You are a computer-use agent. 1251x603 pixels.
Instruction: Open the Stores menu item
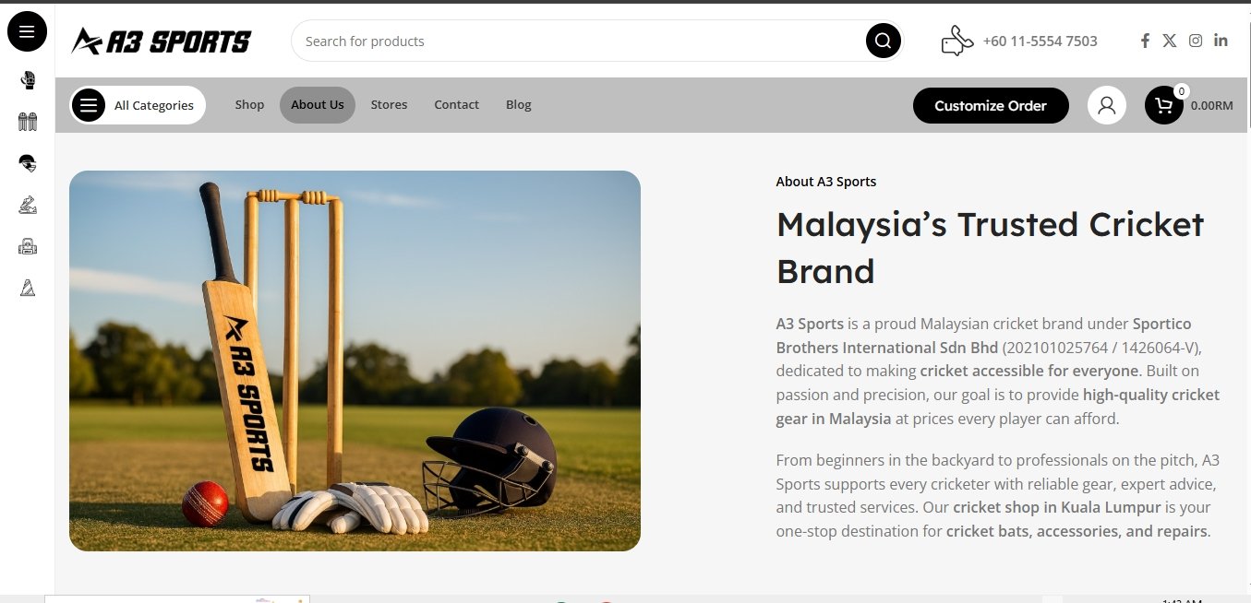389,105
